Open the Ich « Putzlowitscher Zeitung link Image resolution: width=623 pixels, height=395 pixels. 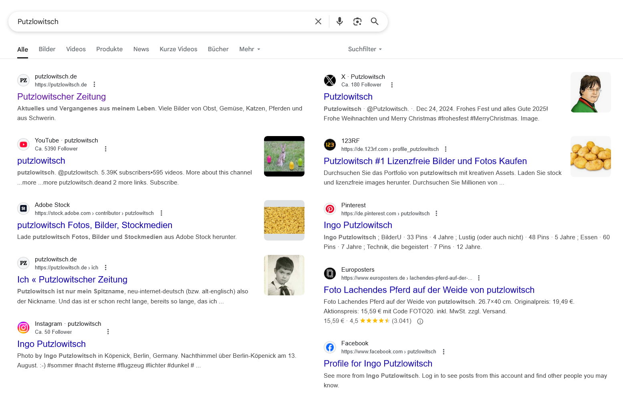tap(72, 279)
